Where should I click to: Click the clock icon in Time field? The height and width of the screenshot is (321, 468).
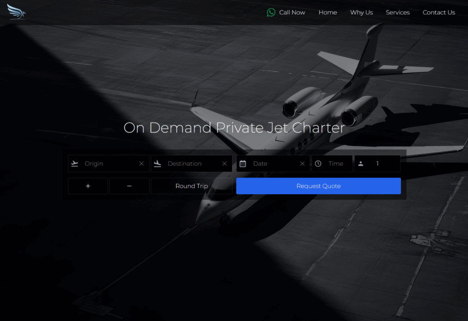coord(318,163)
